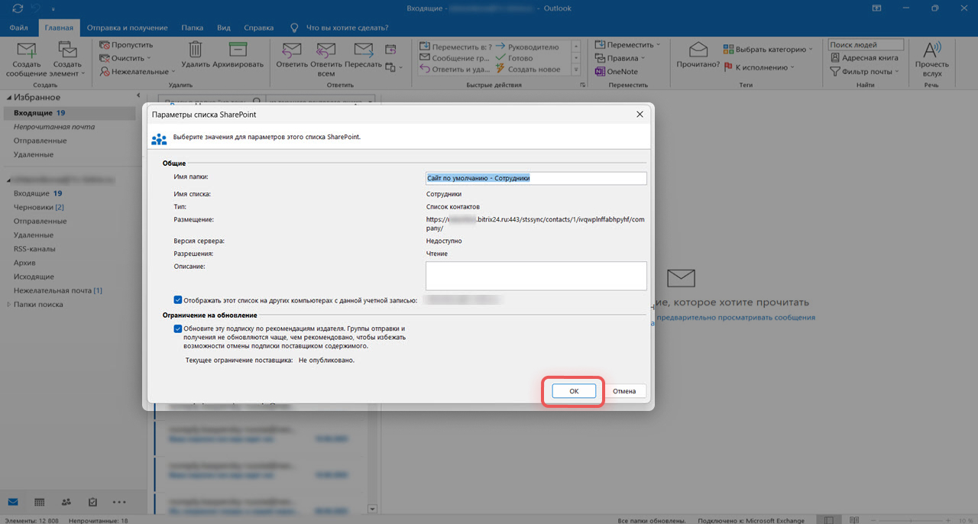The height and width of the screenshot is (524, 978).
Task: Open the Черновики [2] folder
Action: point(39,207)
